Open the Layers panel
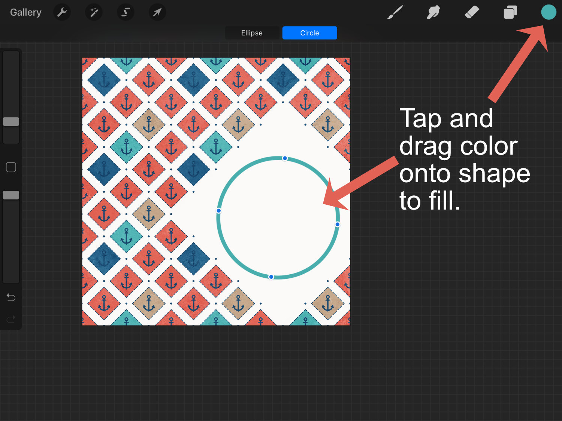This screenshot has width=562, height=421. pyautogui.click(x=510, y=12)
